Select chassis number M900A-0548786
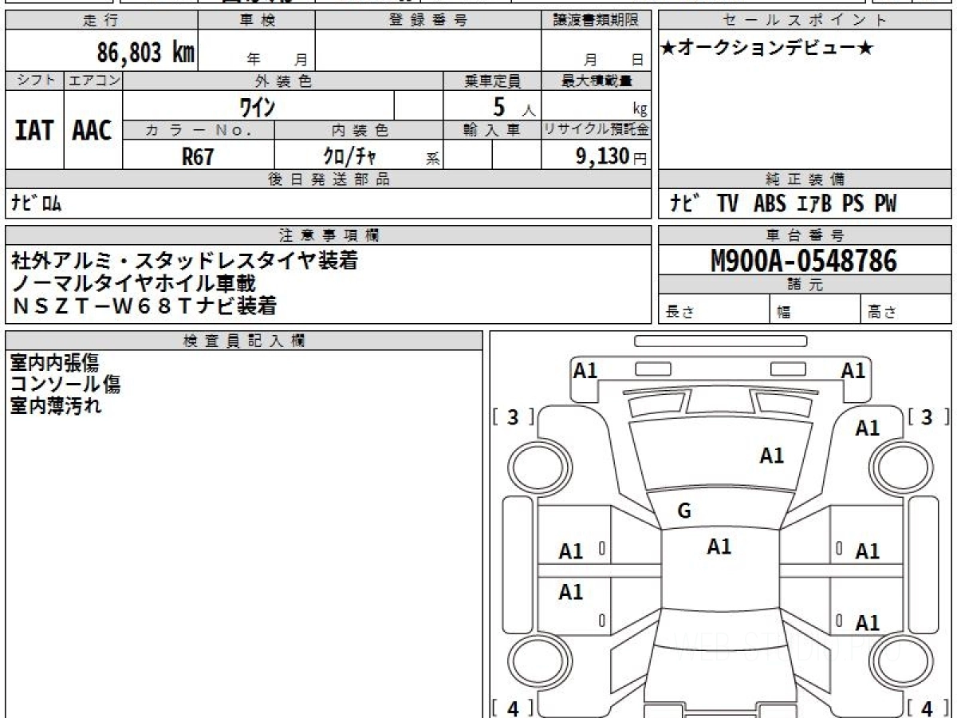Image resolution: width=957 pixels, height=718 pixels. [x=804, y=261]
